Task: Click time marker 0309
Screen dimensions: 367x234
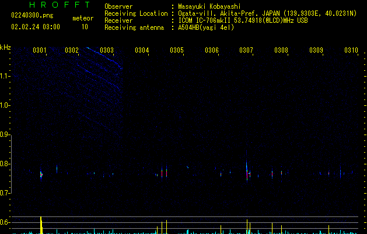Action: (316, 50)
